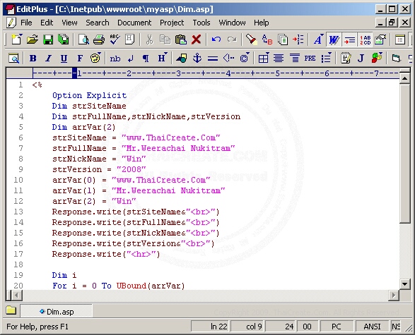Insert non-breaking space with the nb icon
The width and height of the screenshot is (415, 335).
[115, 59]
